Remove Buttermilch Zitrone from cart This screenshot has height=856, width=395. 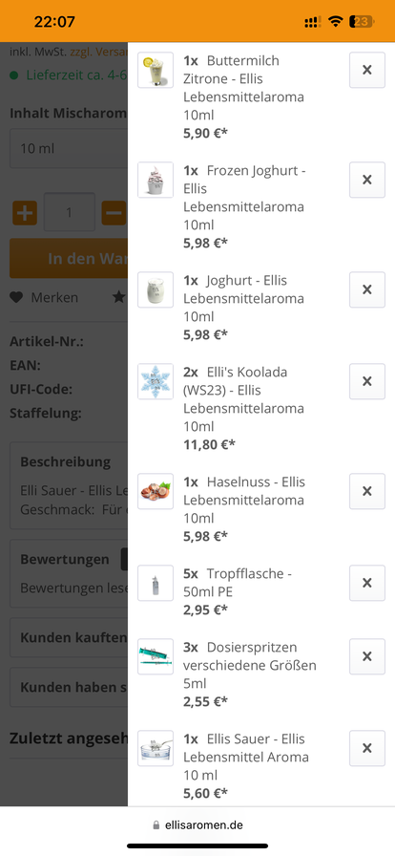[x=366, y=70]
